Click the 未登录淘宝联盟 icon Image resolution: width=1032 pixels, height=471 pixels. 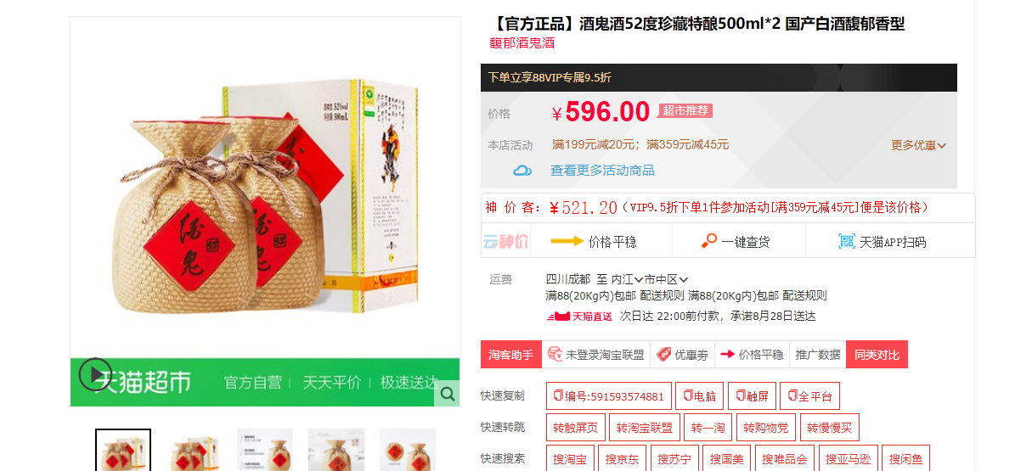coord(555,354)
